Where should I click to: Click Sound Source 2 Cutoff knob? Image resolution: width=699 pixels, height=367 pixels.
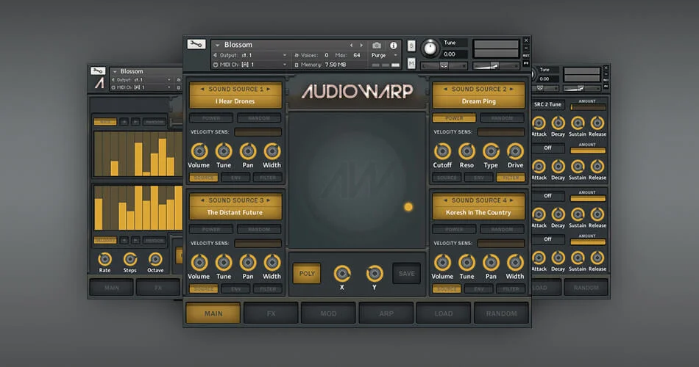coord(442,151)
